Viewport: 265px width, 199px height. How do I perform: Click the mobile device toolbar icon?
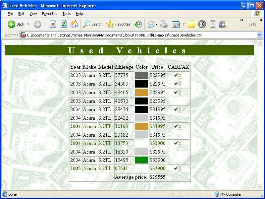[x=213, y=24]
